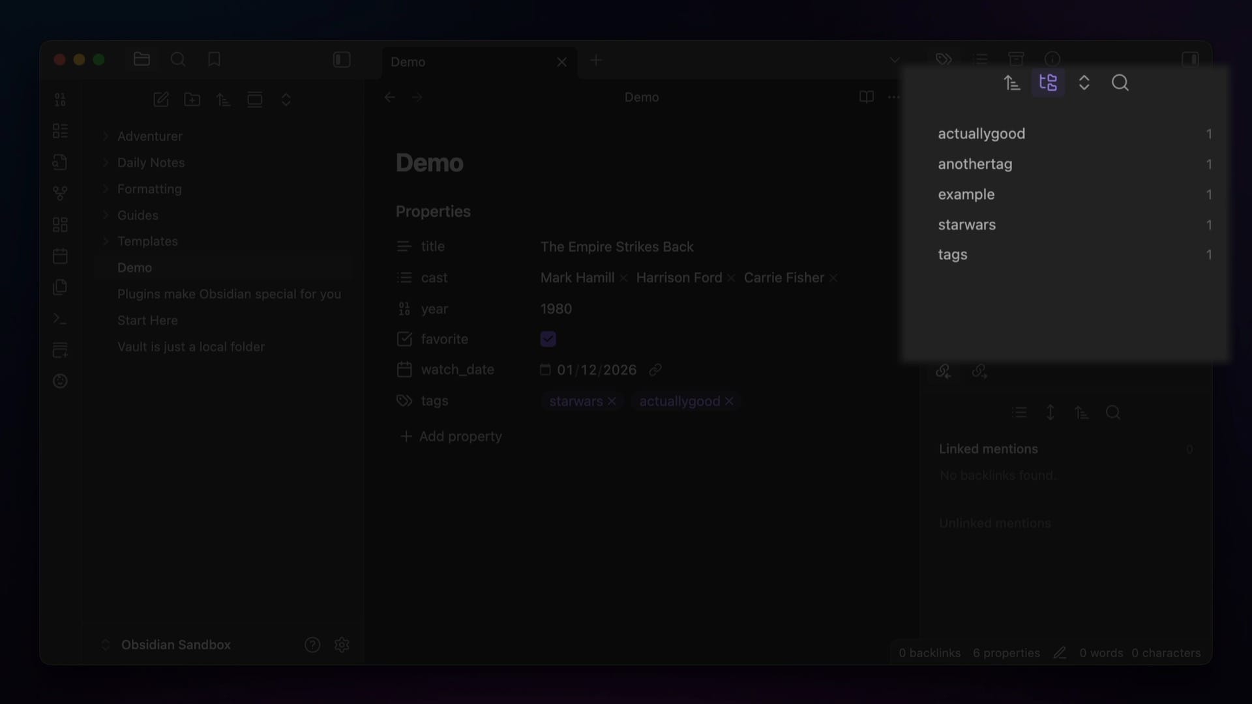Create new note icon
The image size is (1252, 704).
[x=160, y=99]
